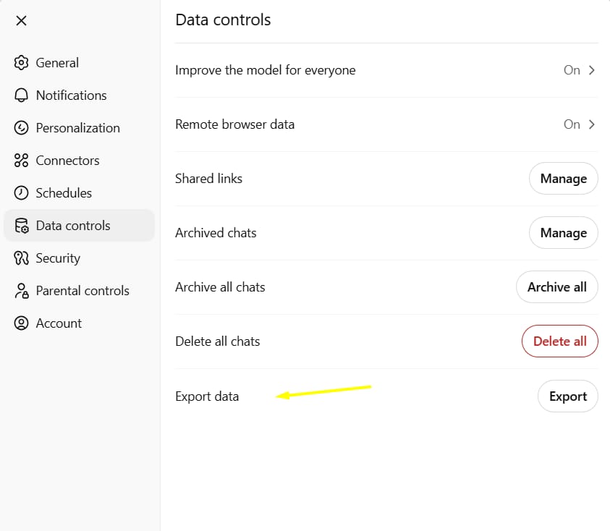Click the Account profile icon

pos(22,323)
